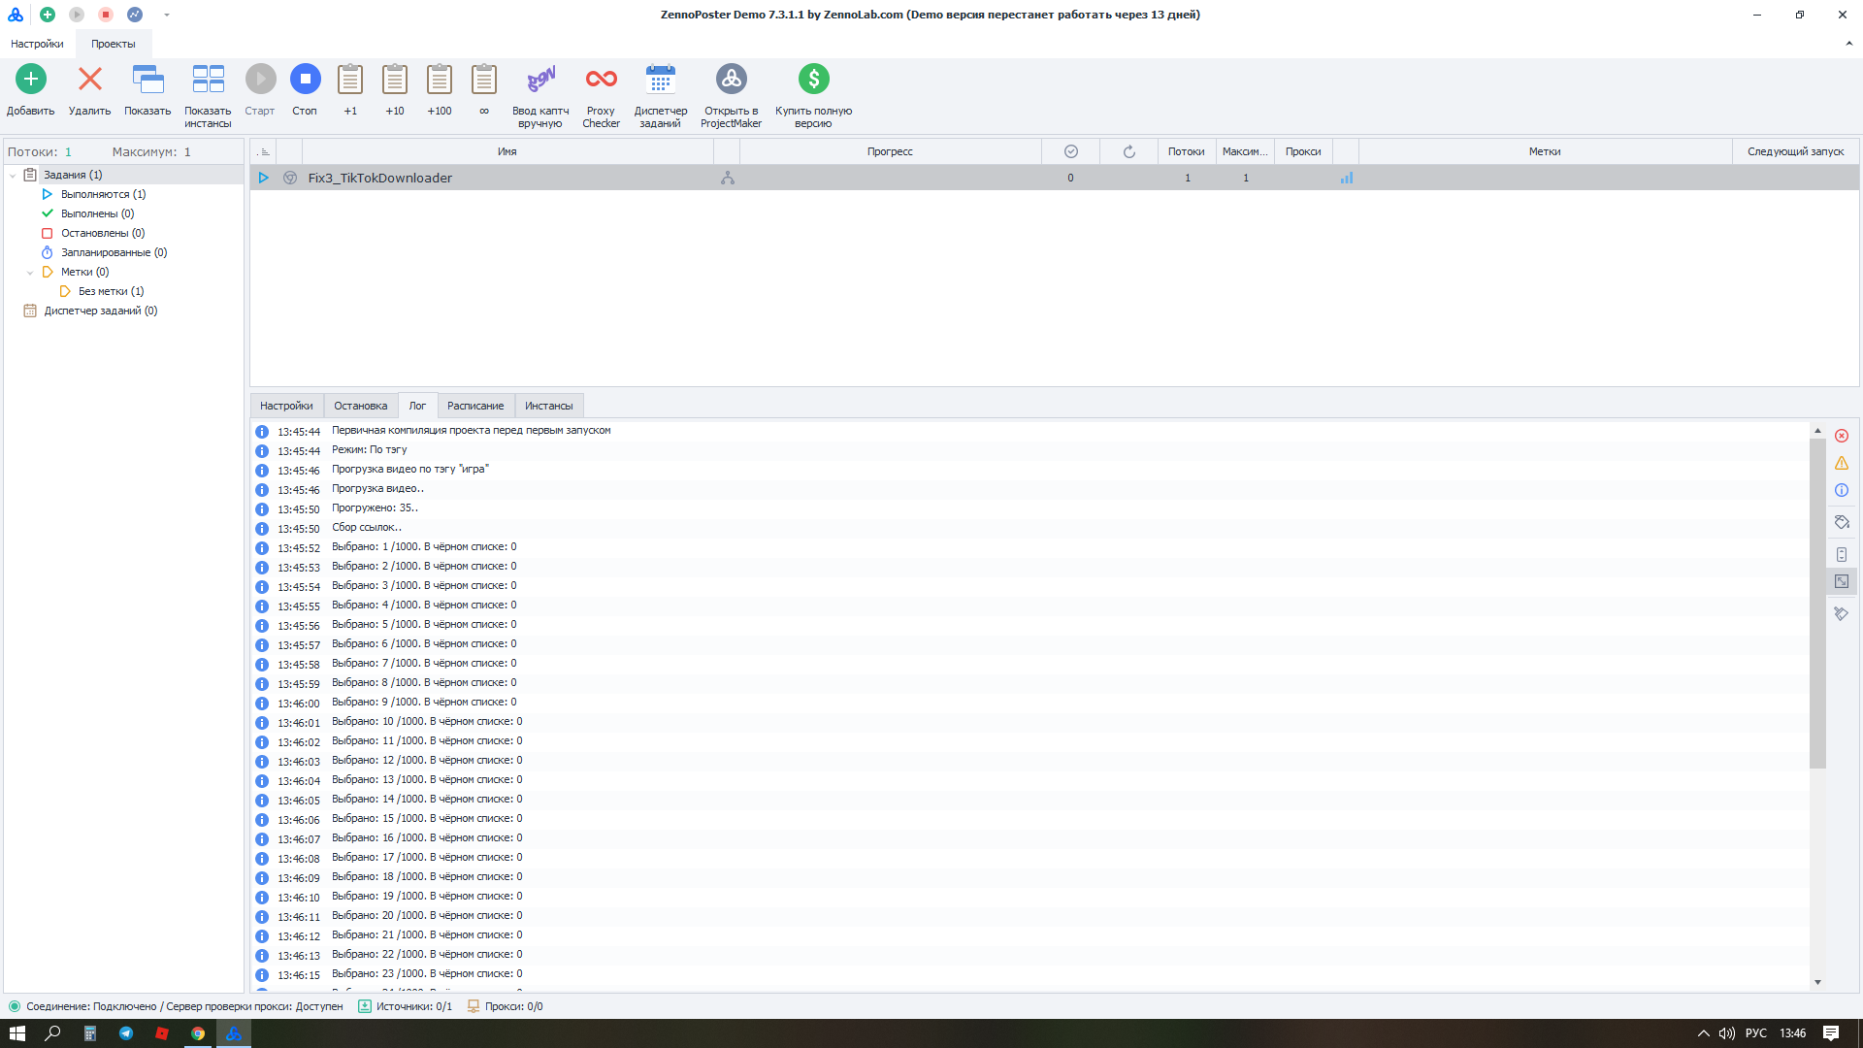Add 100 runs with +100 icon
The image size is (1863, 1048).
pyautogui.click(x=440, y=80)
